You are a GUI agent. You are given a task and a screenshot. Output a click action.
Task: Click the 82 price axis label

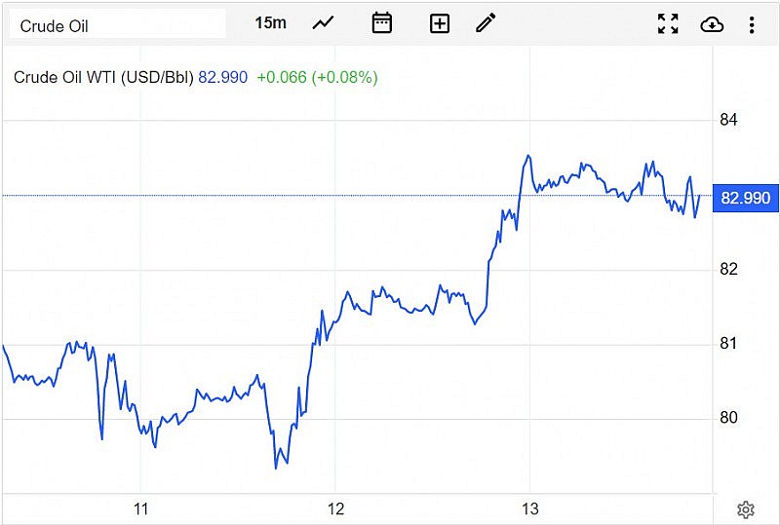click(x=728, y=269)
